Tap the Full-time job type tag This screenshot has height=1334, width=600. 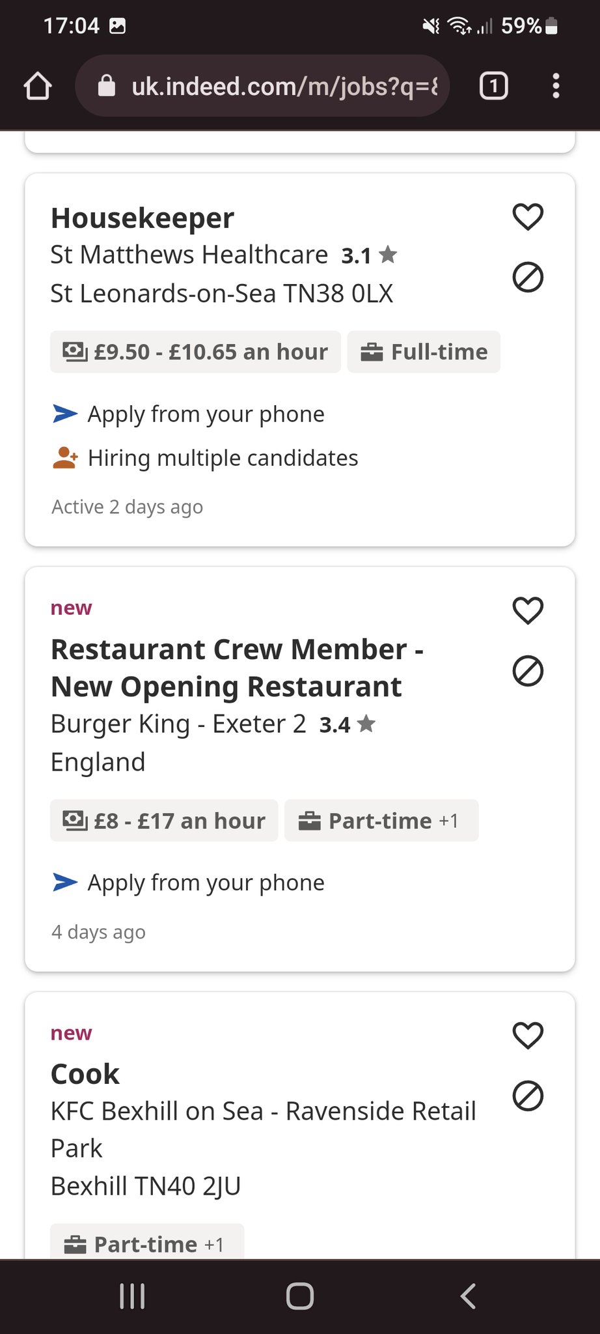(x=424, y=352)
